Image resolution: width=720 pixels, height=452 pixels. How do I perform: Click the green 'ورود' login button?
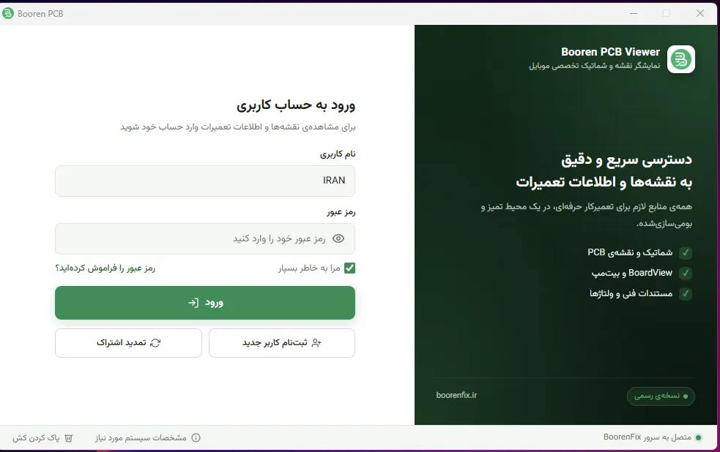click(205, 303)
